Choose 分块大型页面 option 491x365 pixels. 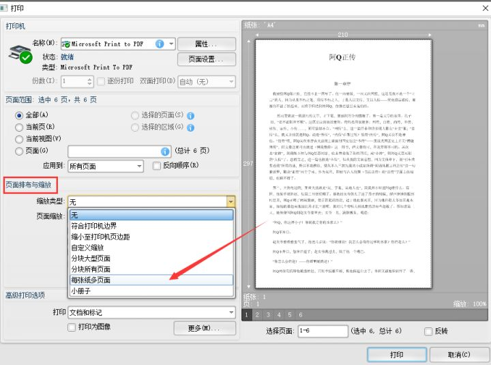coord(151,259)
